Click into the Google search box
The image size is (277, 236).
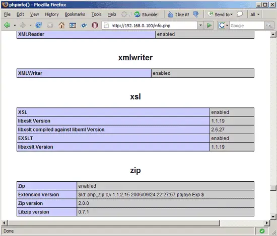coord(247,26)
